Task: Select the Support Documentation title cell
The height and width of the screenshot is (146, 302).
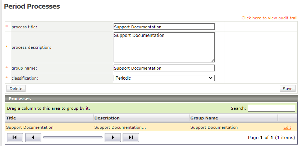Action: pyautogui.click(x=30, y=127)
